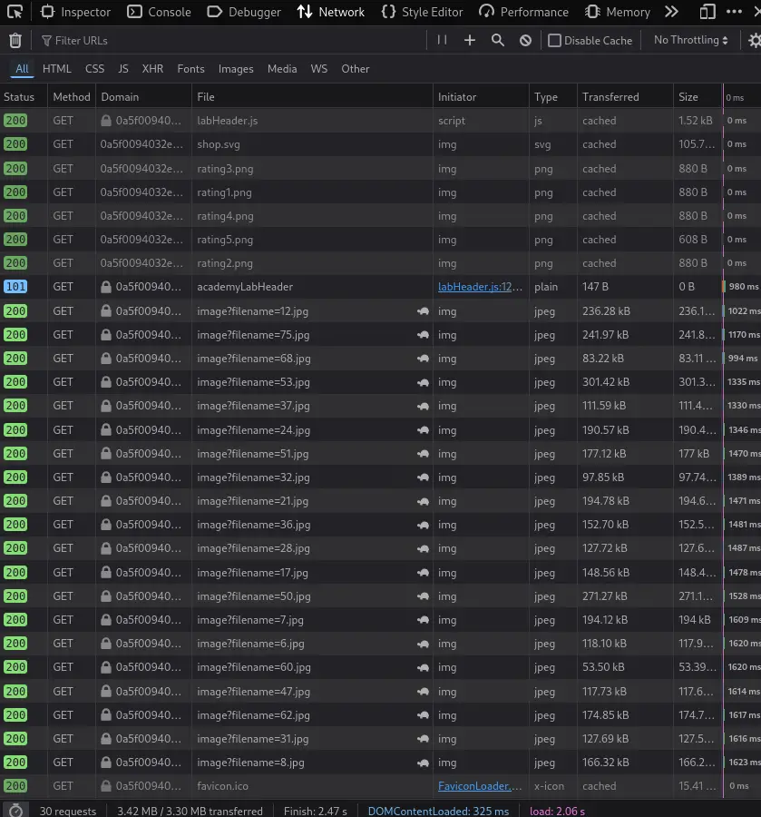Screen dimensions: 761x817
Task: Start performance analysis stopwatch icon
Action: (x=15, y=811)
